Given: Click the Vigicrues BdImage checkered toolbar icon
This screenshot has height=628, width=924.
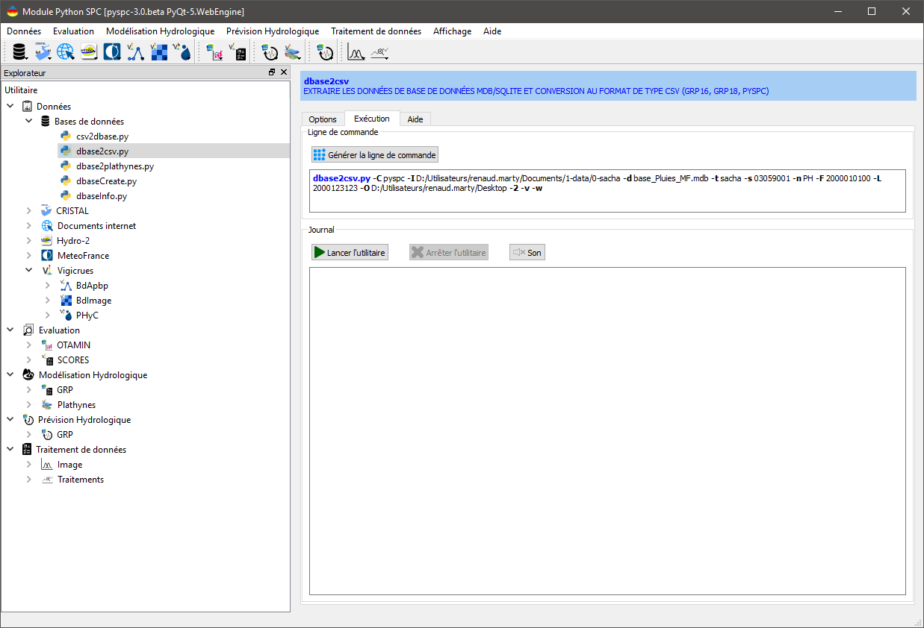Looking at the screenshot, I should [x=158, y=52].
